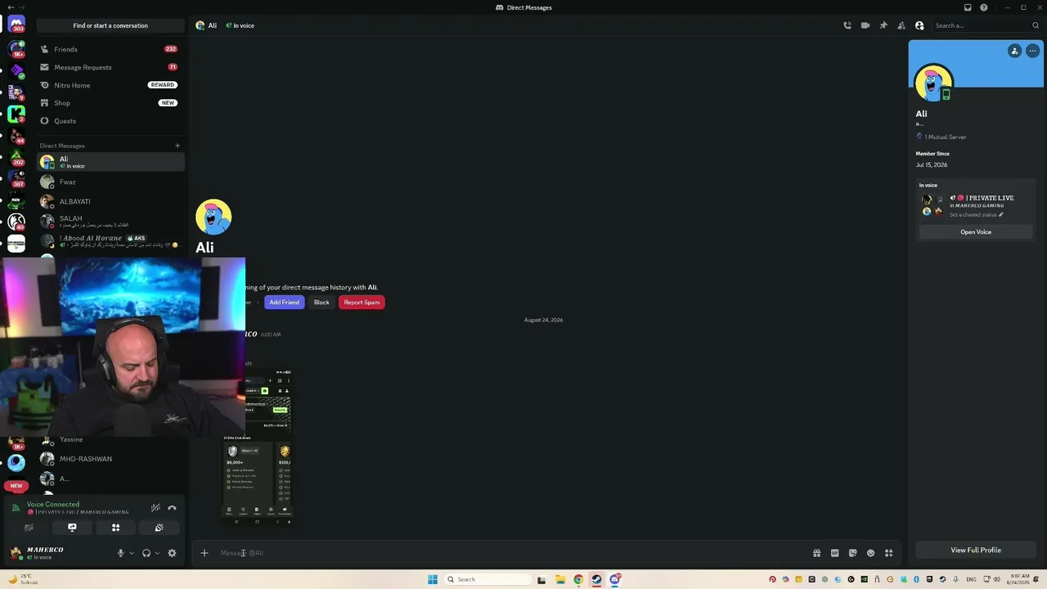Edit the channel status pencil

[x=1000, y=215]
